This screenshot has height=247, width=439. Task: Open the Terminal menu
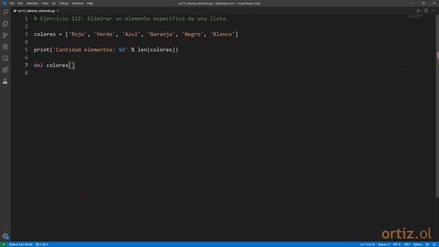point(78,3)
